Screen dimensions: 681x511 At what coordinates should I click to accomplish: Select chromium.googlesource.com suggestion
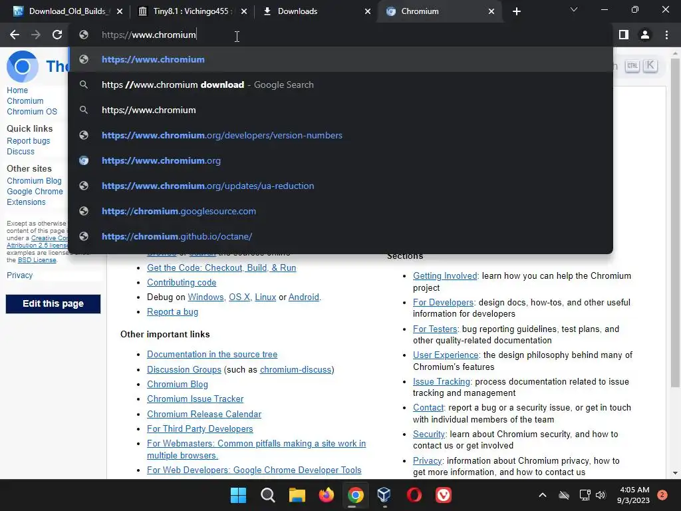coord(340,211)
